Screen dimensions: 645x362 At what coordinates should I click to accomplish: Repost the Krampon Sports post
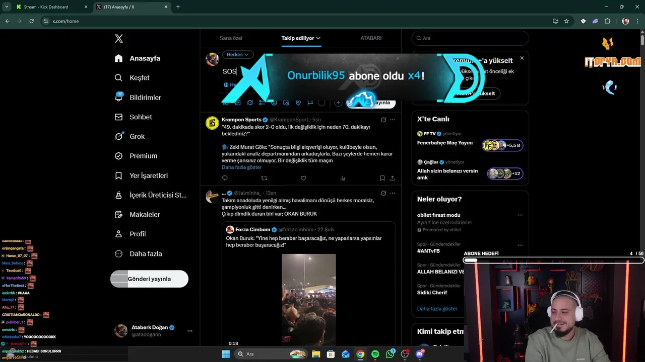(264, 178)
